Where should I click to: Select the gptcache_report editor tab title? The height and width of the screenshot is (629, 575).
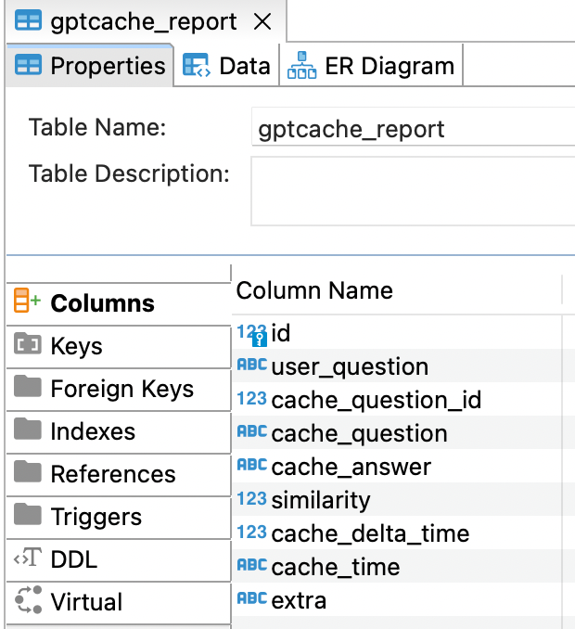click(x=144, y=21)
